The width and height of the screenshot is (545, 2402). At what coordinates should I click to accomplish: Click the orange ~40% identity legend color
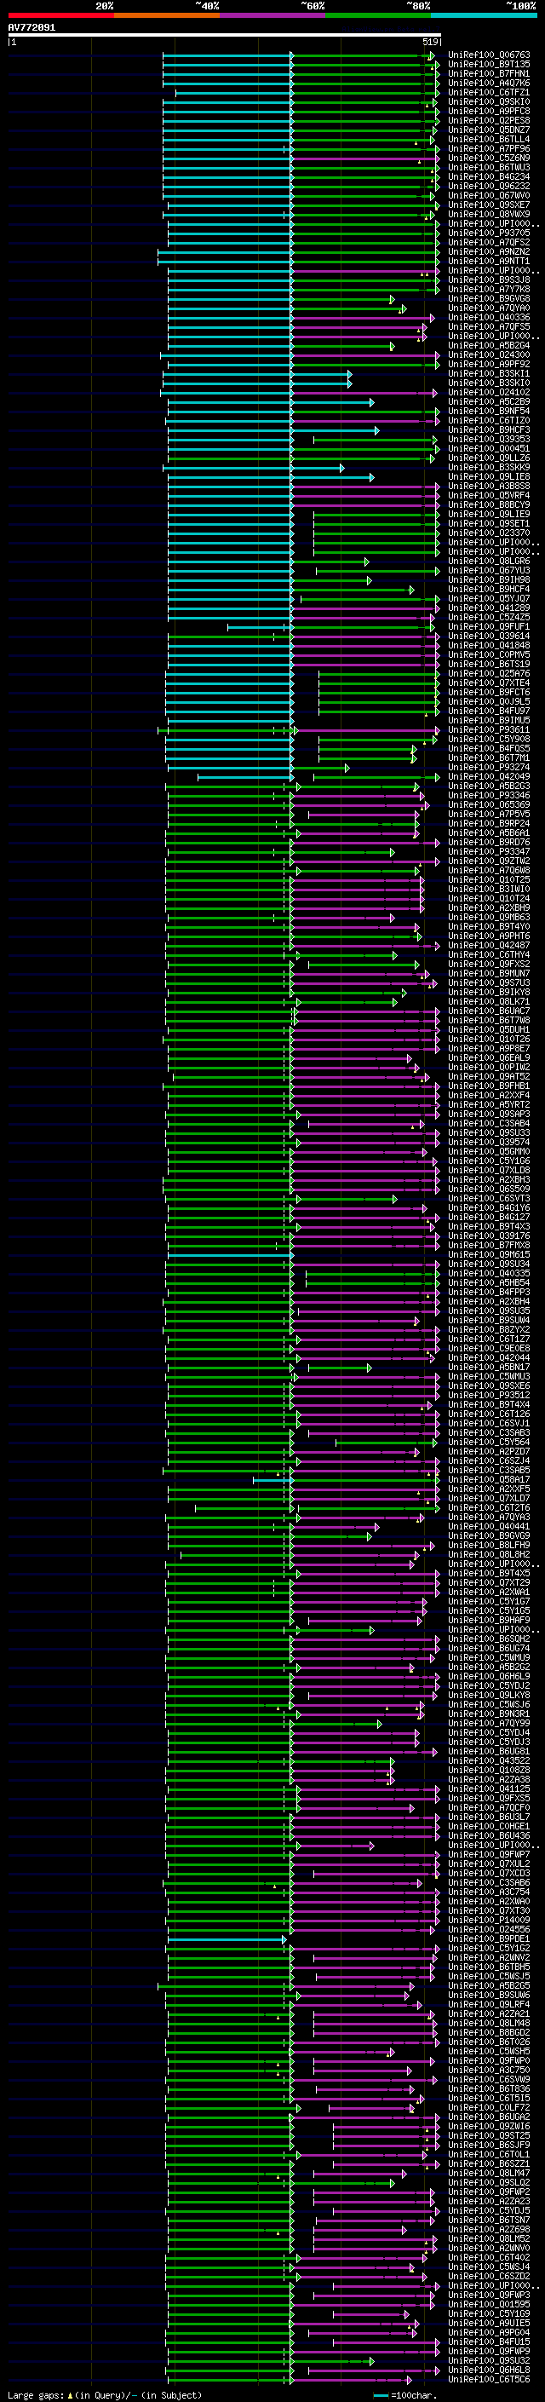pos(167,15)
